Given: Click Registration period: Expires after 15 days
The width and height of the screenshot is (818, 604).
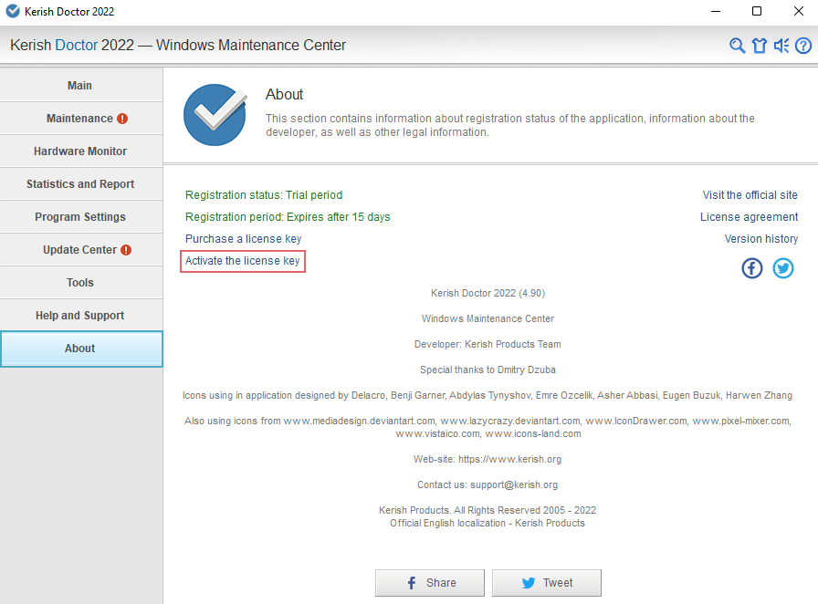Looking at the screenshot, I should click(288, 217).
